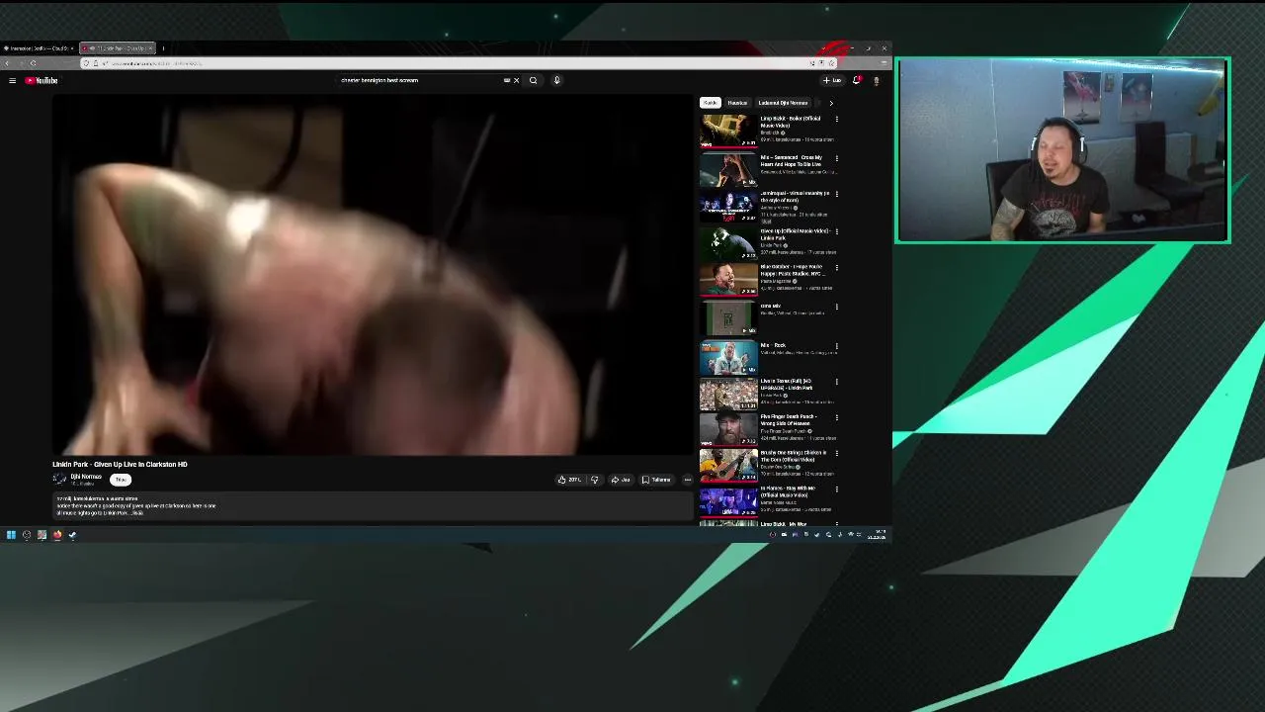Open Brushy One String 'Chicken In The Corn' thumbnail

(x=728, y=465)
